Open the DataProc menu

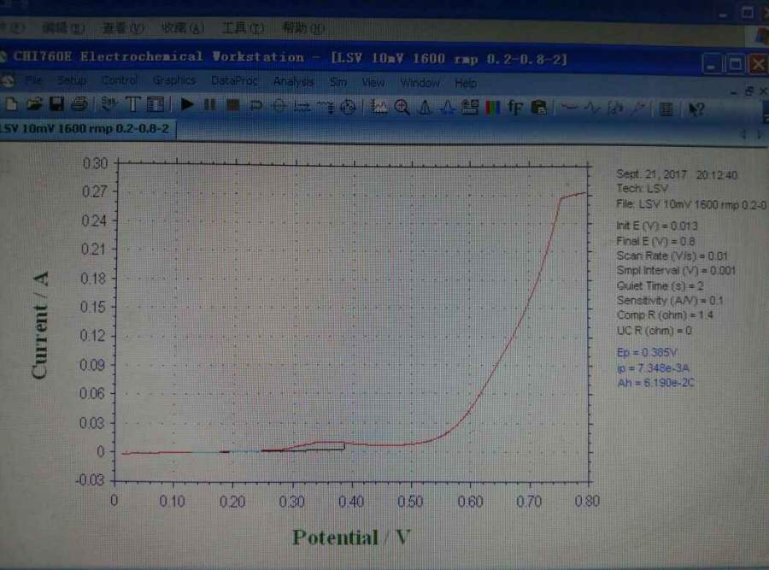(x=234, y=81)
